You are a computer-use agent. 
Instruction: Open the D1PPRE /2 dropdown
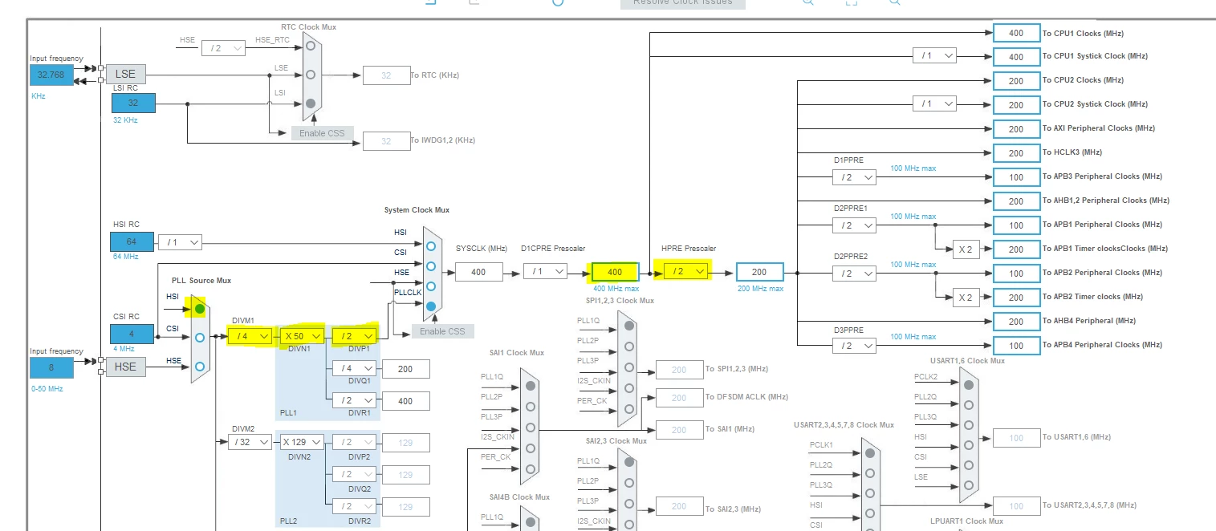tap(854, 176)
